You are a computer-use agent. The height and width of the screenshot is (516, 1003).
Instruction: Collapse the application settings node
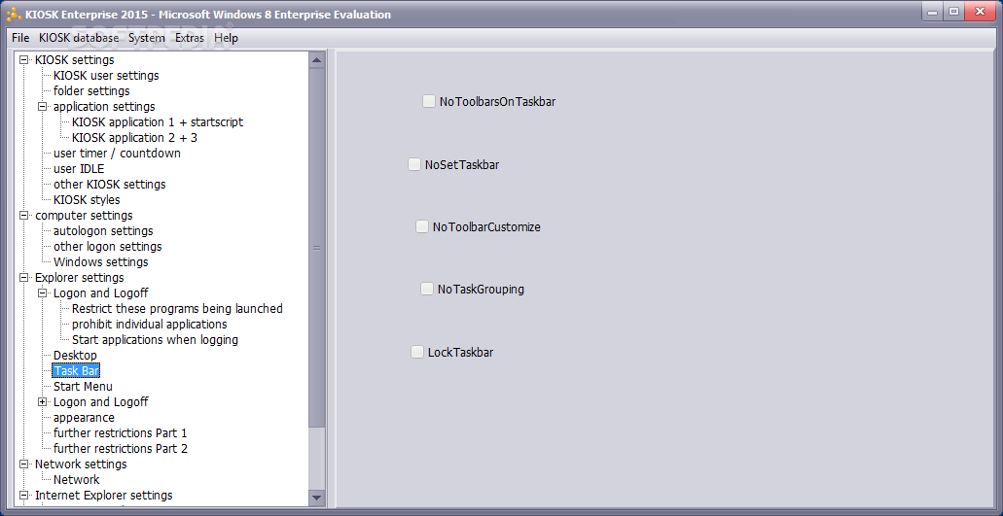coord(43,107)
